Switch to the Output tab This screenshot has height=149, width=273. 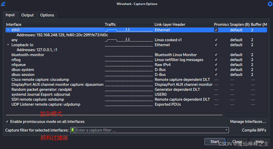27,15
